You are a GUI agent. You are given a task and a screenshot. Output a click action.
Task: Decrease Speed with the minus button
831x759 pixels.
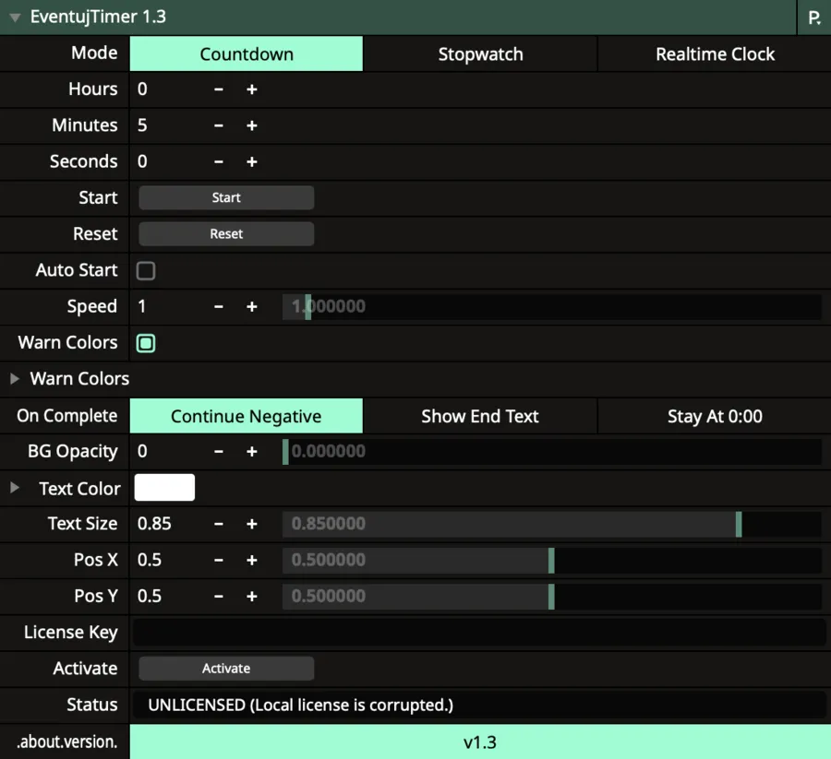[x=218, y=306]
